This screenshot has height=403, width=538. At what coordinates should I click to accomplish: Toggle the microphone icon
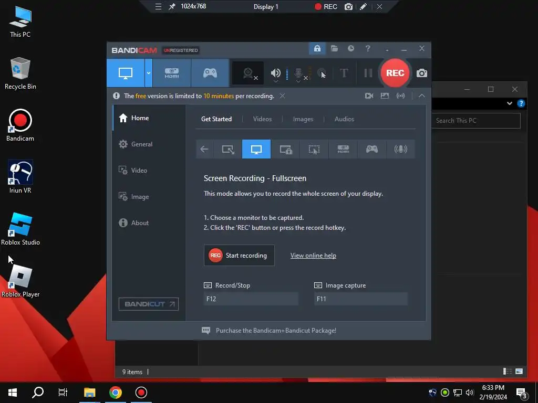(298, 73)
